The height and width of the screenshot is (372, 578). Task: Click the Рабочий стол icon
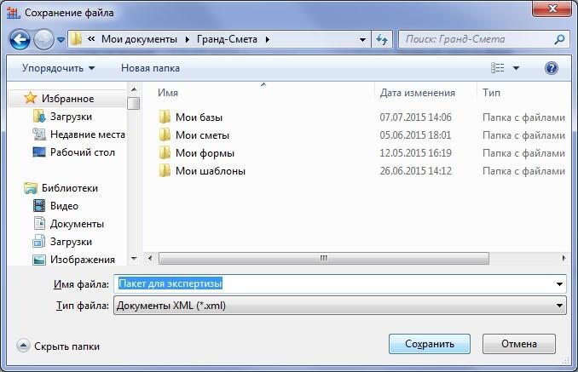[39, 152]
